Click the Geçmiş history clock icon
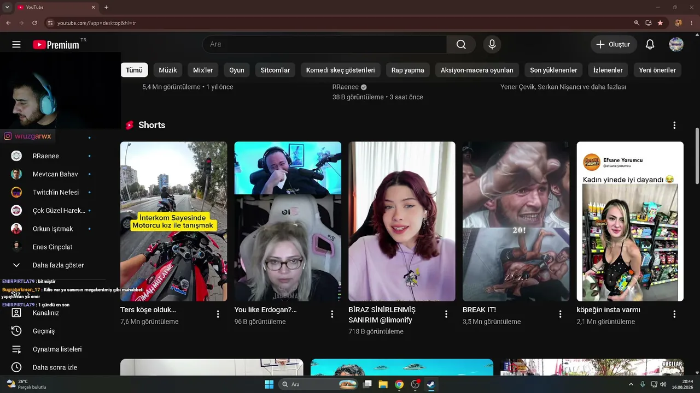The image size is (700, 393). point(16,331)
